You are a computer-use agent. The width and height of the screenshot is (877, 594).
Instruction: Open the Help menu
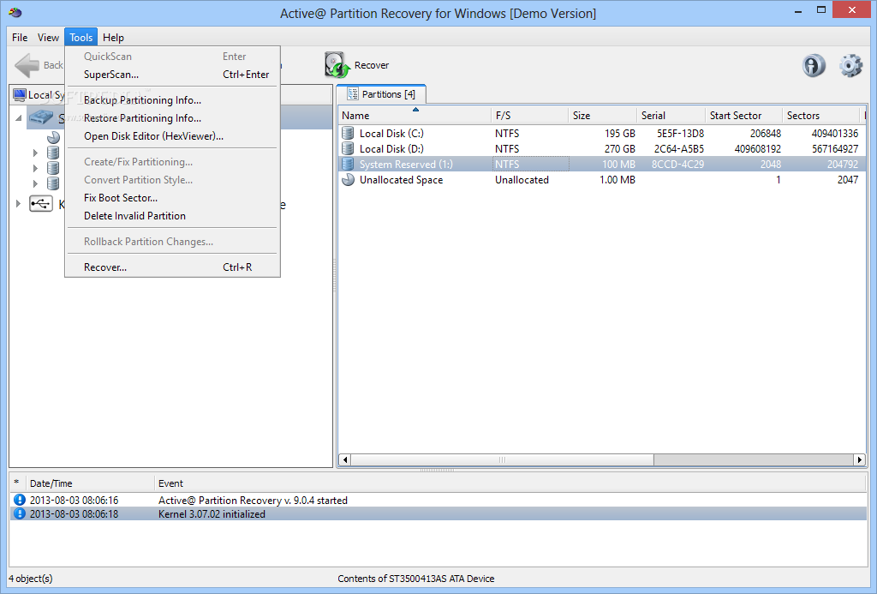[x=113, y=38]
